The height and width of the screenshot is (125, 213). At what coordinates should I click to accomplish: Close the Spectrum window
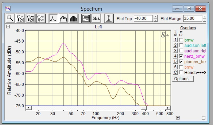coord(200,9)
